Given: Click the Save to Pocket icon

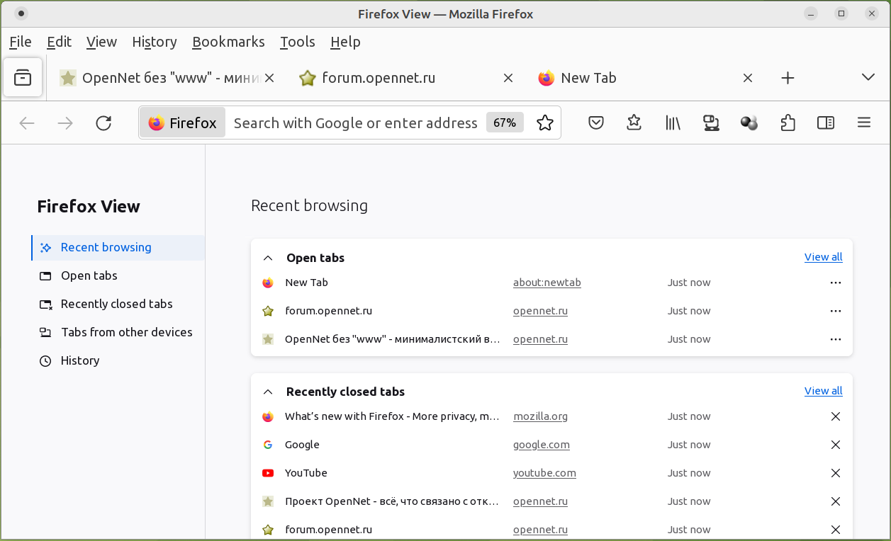Looking at the screenshot, I should pos(596,123).
